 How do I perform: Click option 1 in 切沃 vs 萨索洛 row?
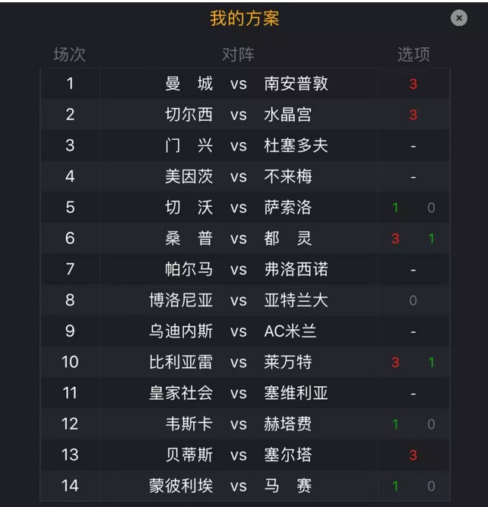click(x=395, y=208)
